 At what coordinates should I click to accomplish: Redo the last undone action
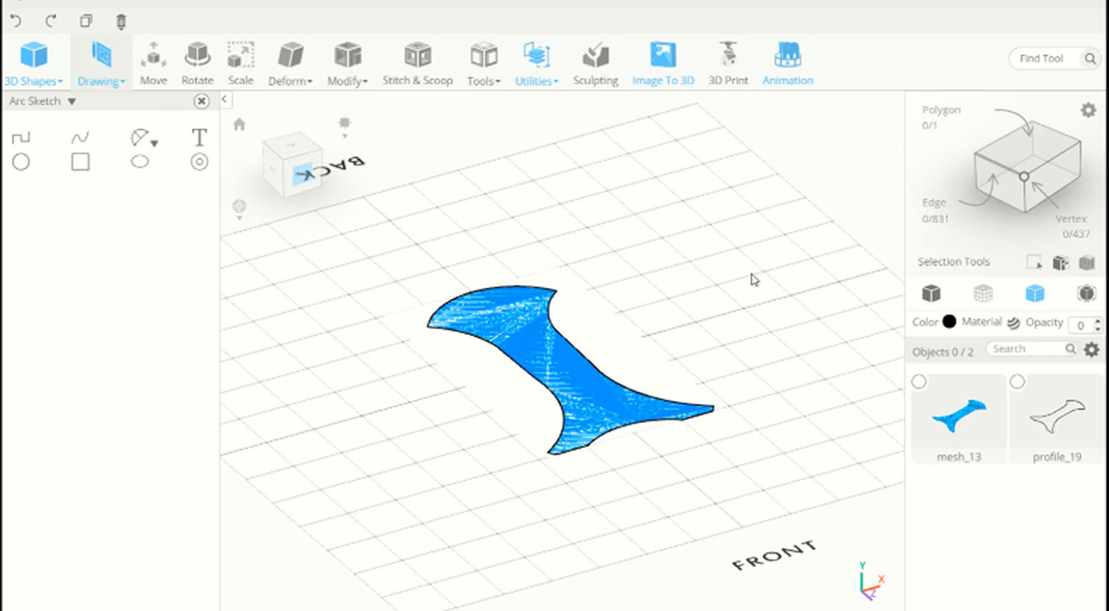(x=51, y=21)
